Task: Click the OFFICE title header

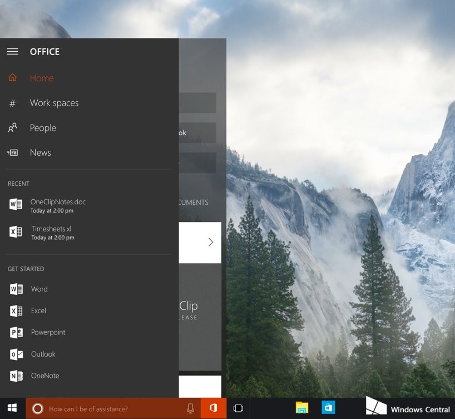Action: click(44, 52)
